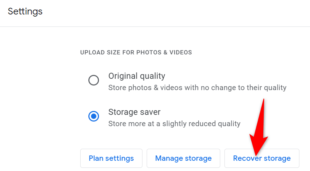
Task: Click blank margin left of the radio options
Action: pyautogui.click(x=39, y=99)
